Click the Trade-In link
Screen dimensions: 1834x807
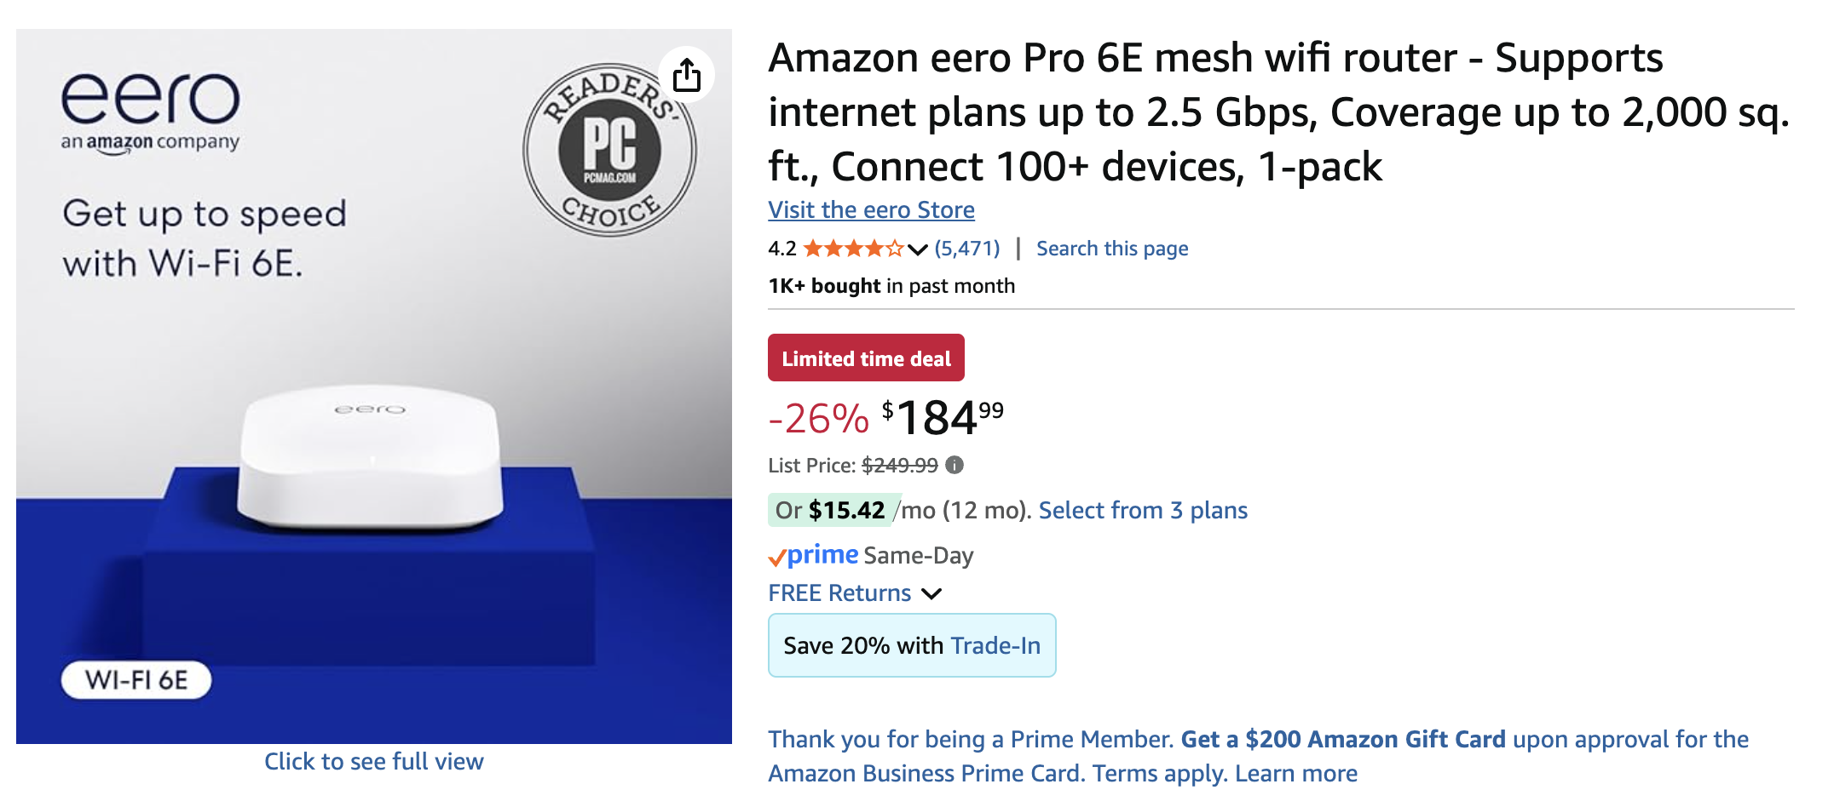tap(995, 645)
